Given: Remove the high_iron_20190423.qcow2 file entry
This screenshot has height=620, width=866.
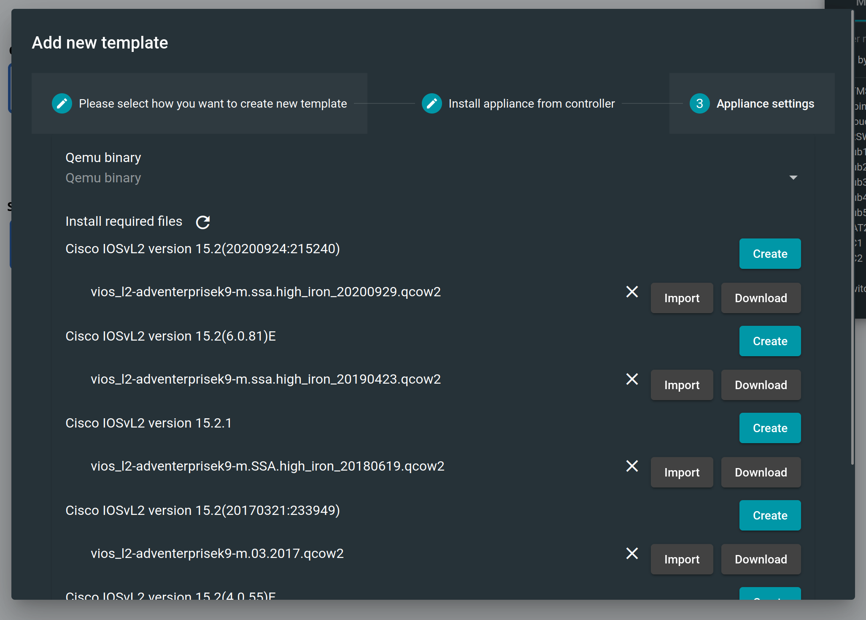Looking at the screenshot, I should pyautogui.click(x=631, y=379).
